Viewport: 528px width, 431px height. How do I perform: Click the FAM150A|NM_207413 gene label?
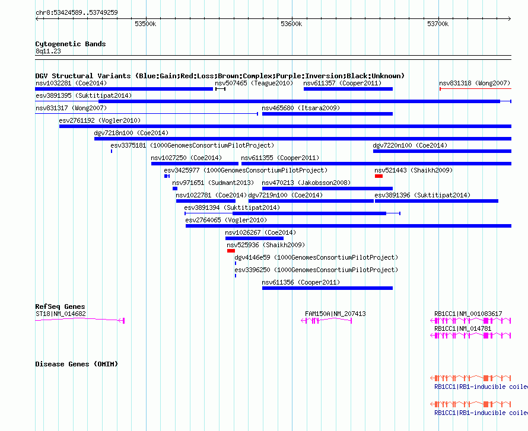coord(335,314)
